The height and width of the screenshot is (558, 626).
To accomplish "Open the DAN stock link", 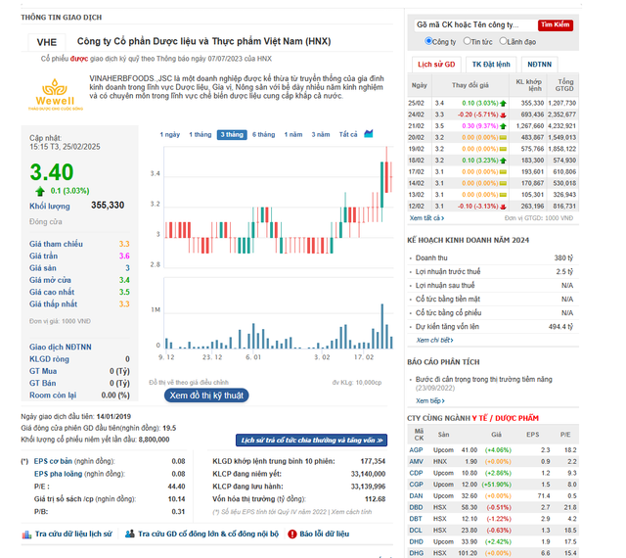I will [x=416, y=496].
